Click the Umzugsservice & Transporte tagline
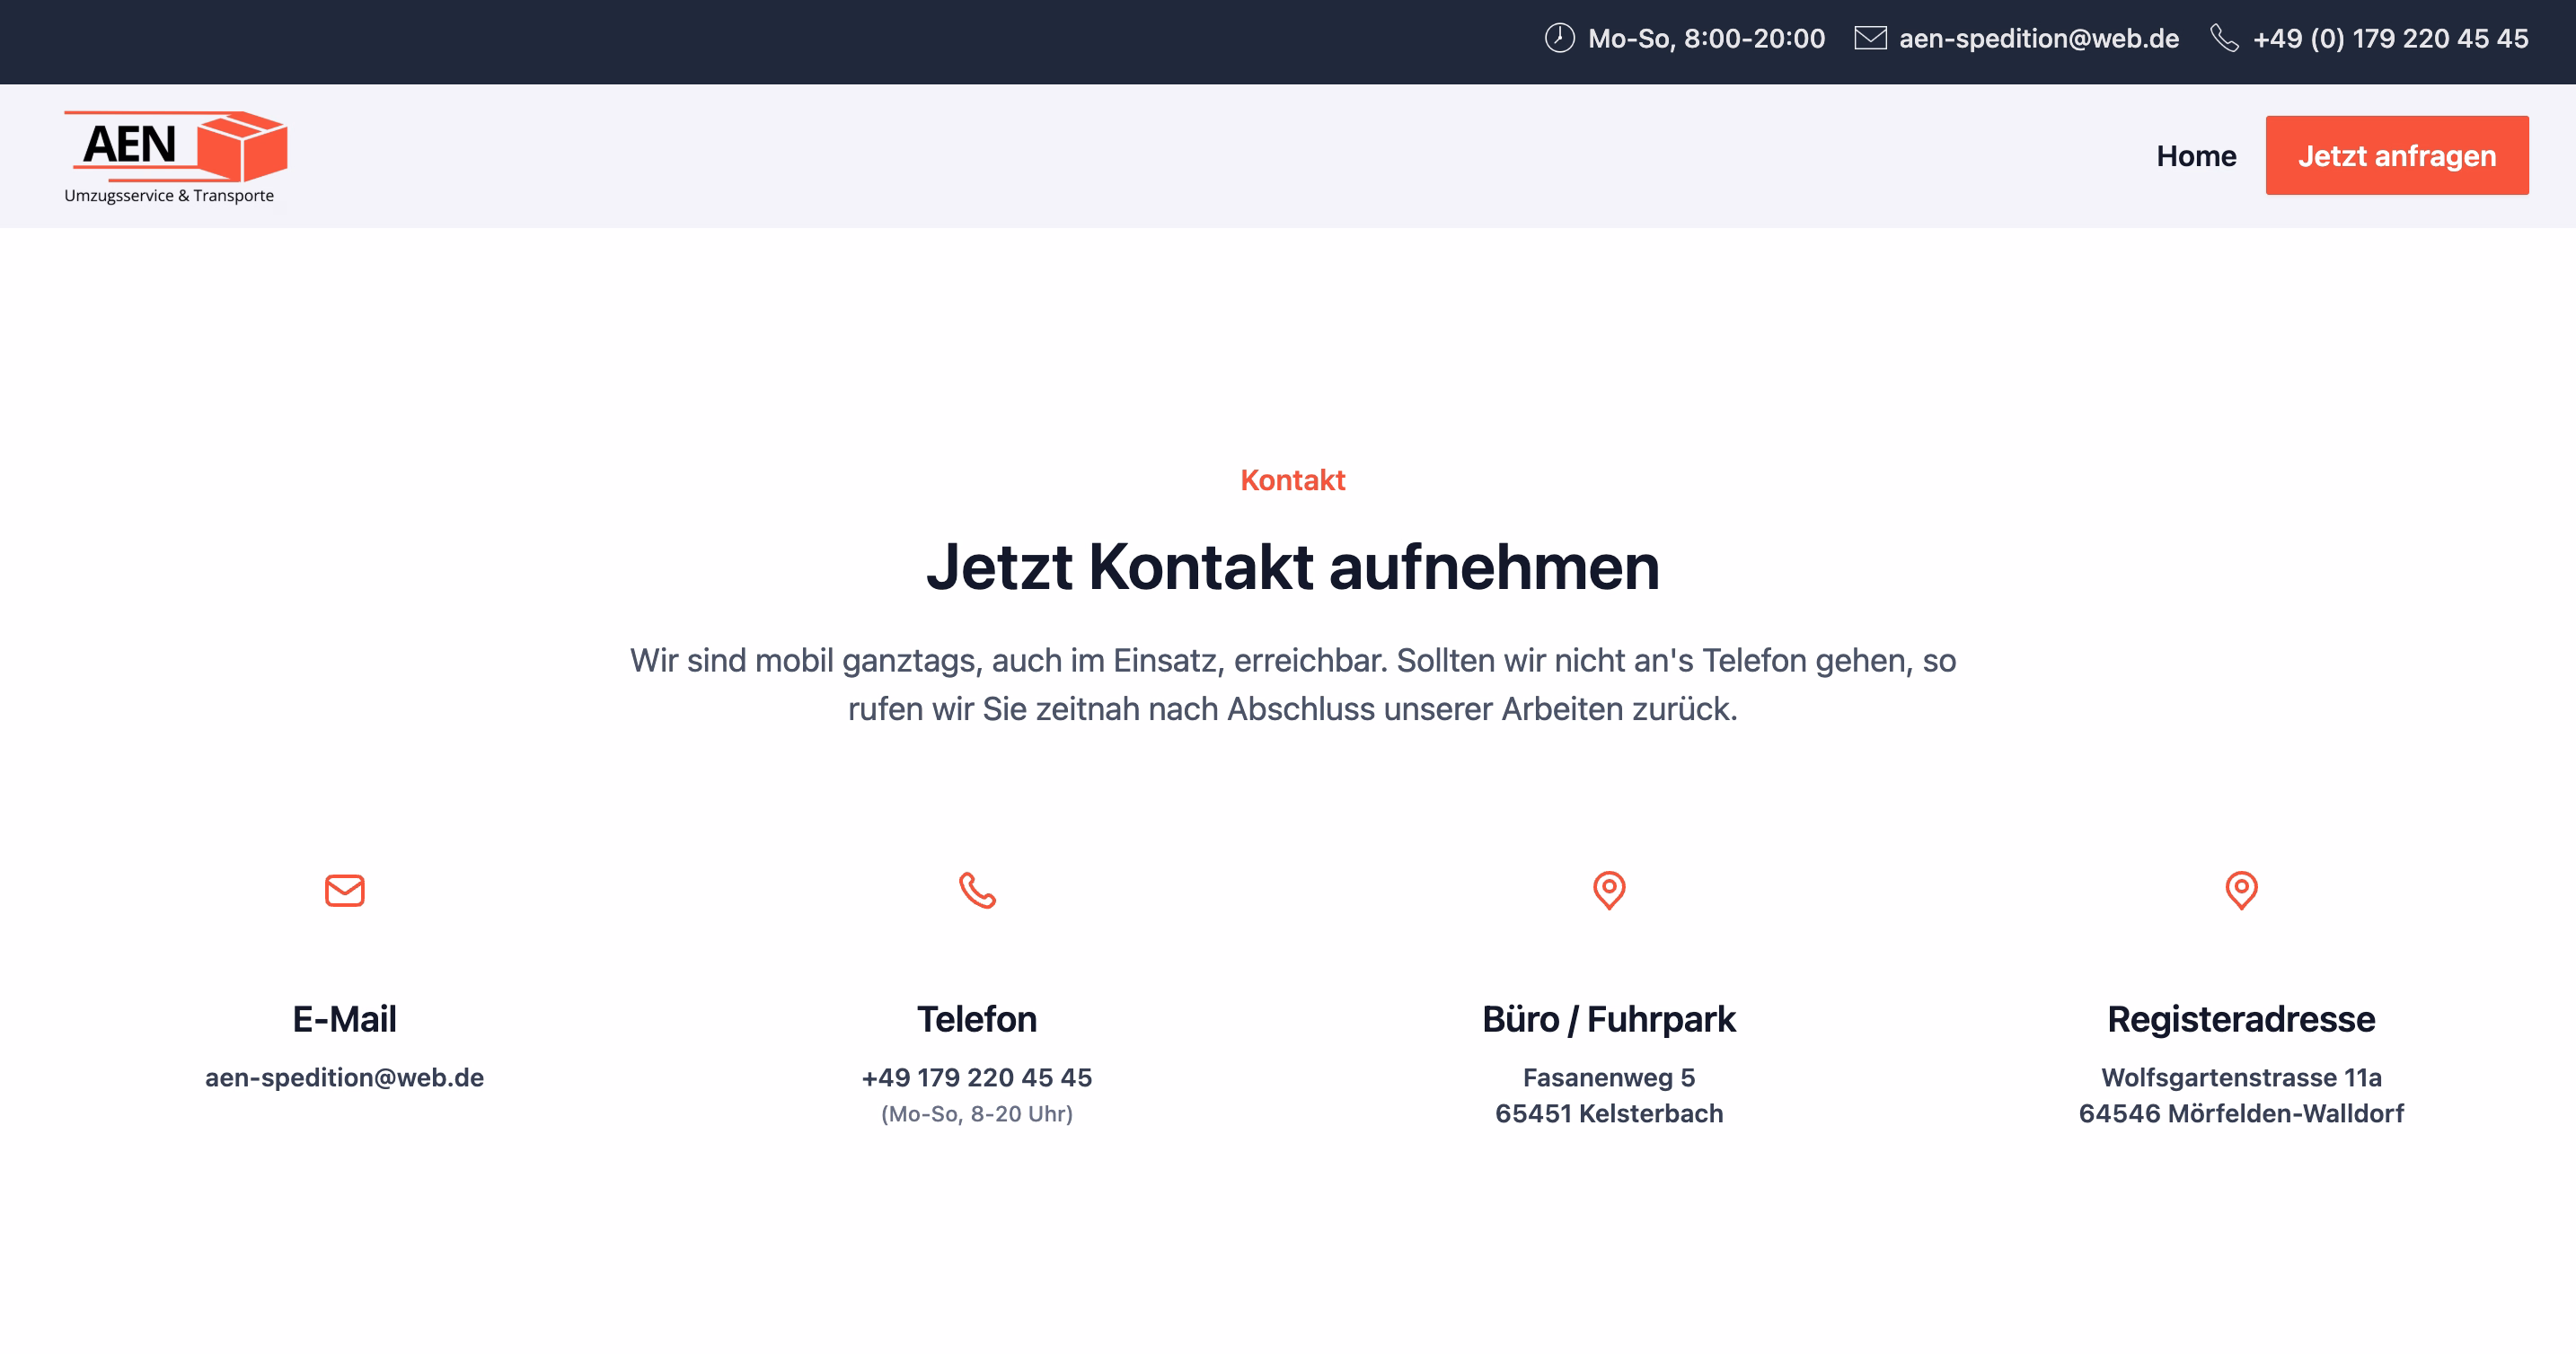 click(x=169, y=196)
